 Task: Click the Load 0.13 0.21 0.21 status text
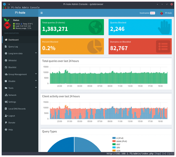pyautogui.click(x=23, y=26)
